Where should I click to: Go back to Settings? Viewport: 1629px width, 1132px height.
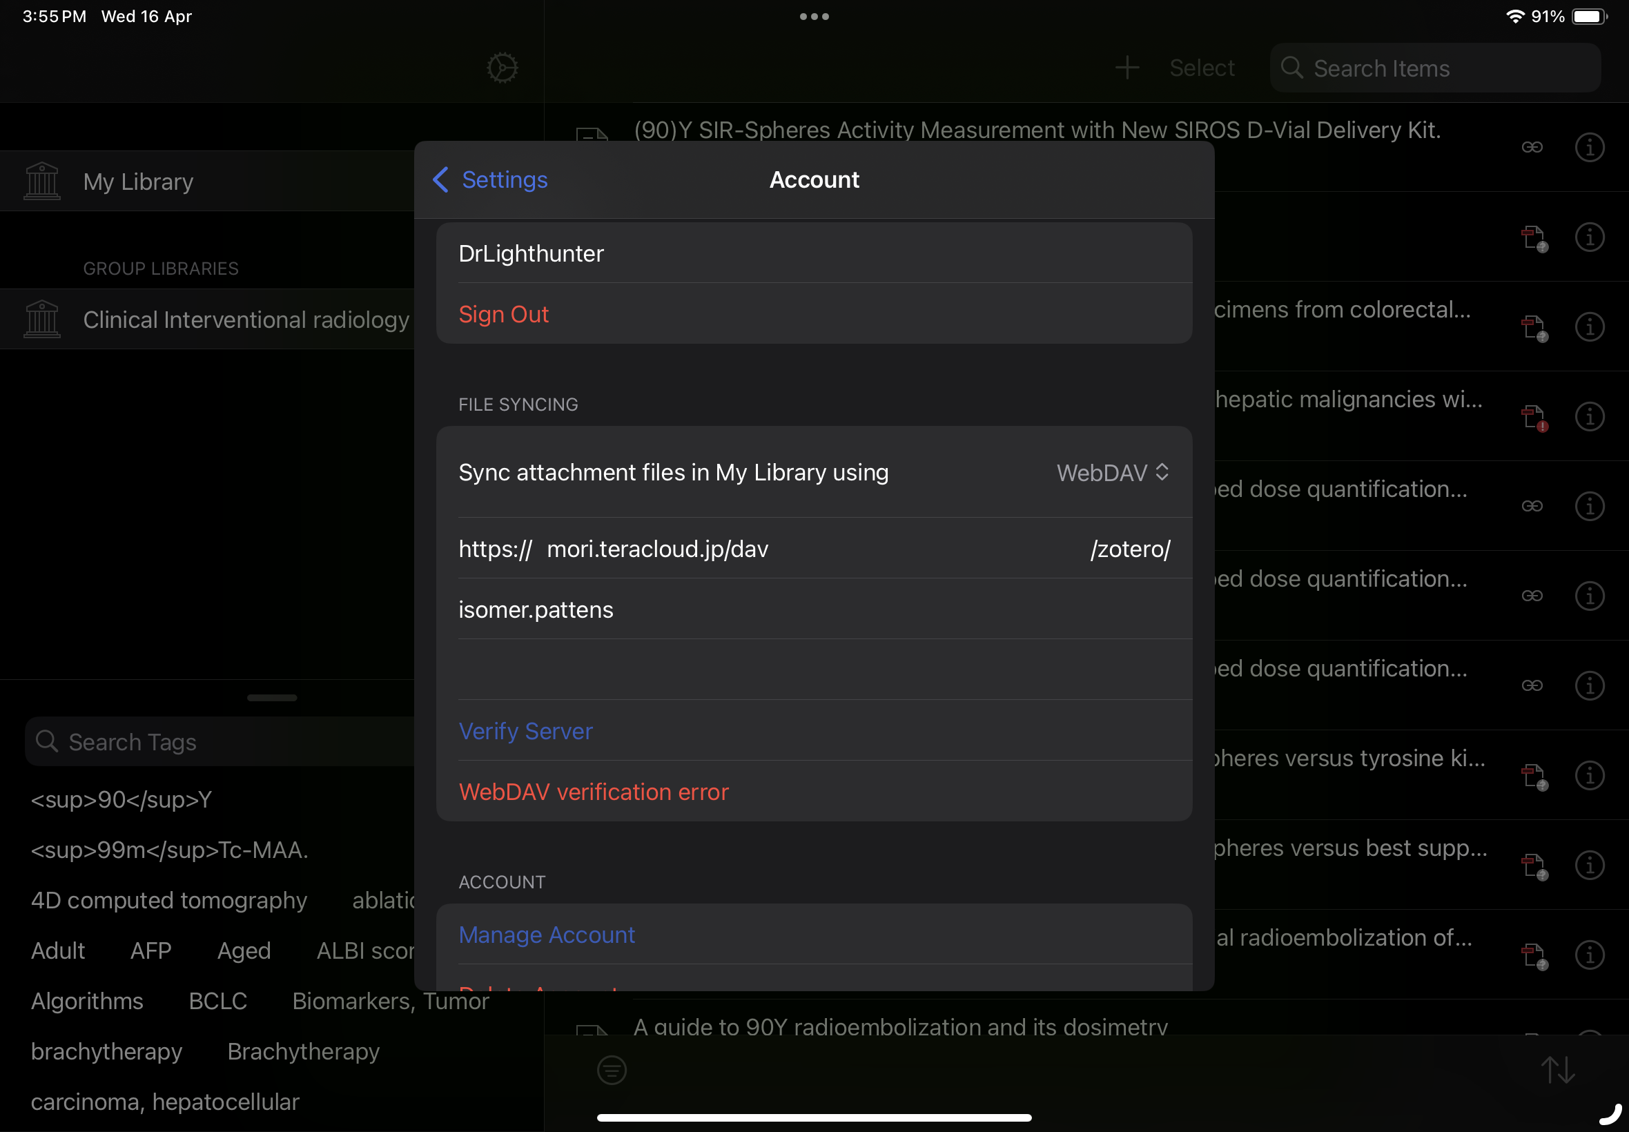[491, 180]
